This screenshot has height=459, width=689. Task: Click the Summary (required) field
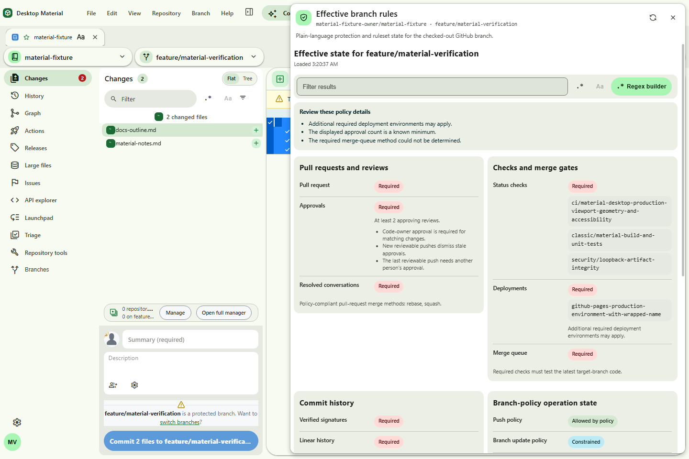190,340
